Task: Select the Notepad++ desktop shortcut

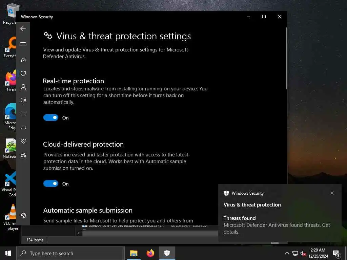Action: [10, 148]
